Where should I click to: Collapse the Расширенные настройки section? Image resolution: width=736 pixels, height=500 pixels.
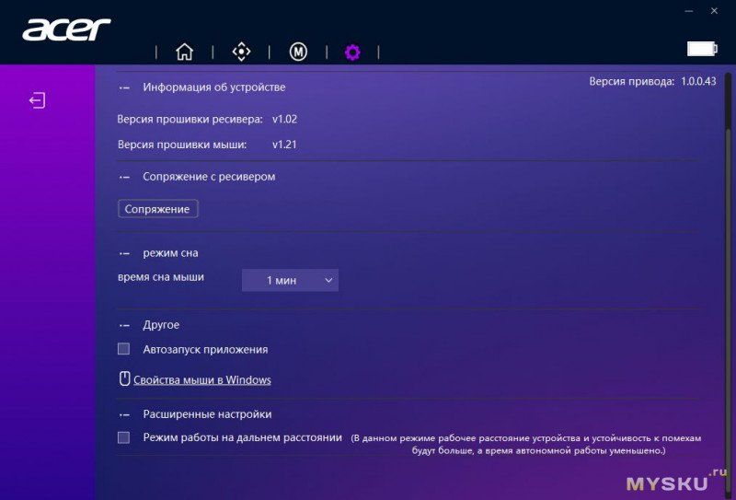[123, 414]
